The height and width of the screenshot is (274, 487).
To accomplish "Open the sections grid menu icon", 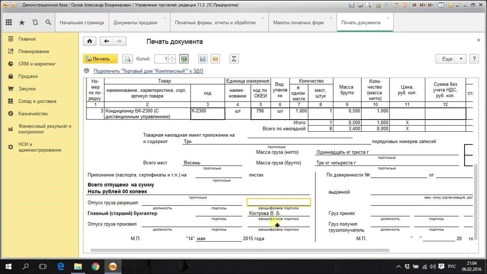I will 9,22.
